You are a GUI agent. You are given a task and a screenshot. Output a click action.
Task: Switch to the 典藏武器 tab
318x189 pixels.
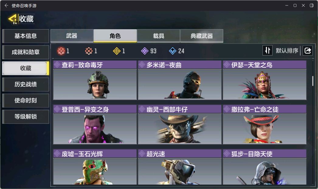click(x=202, y=36)
